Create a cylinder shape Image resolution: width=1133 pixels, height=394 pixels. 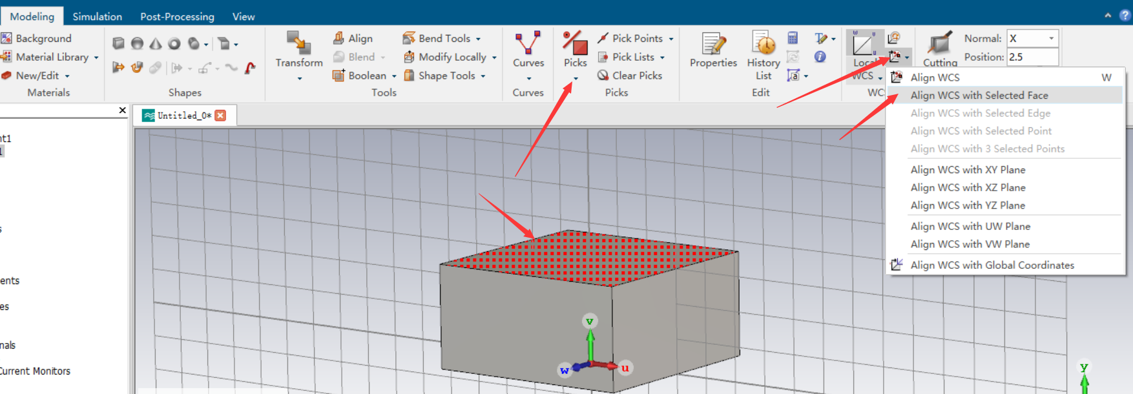coord(194,43)
